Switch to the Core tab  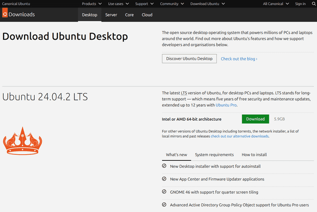[x=129, y=15]
